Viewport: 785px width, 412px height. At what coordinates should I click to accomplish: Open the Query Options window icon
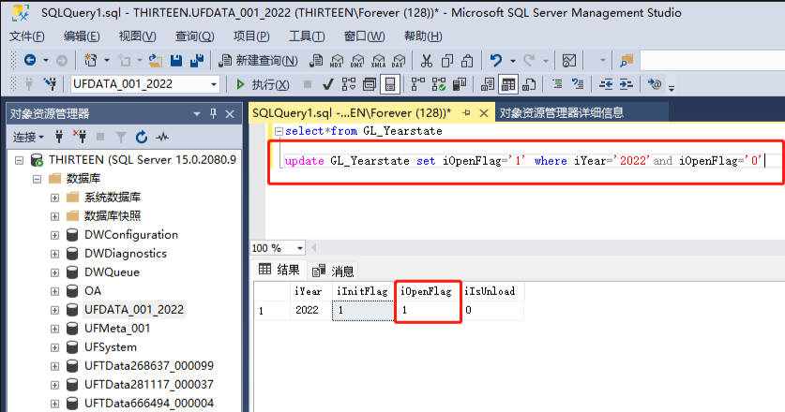click(x=370, y=84)
